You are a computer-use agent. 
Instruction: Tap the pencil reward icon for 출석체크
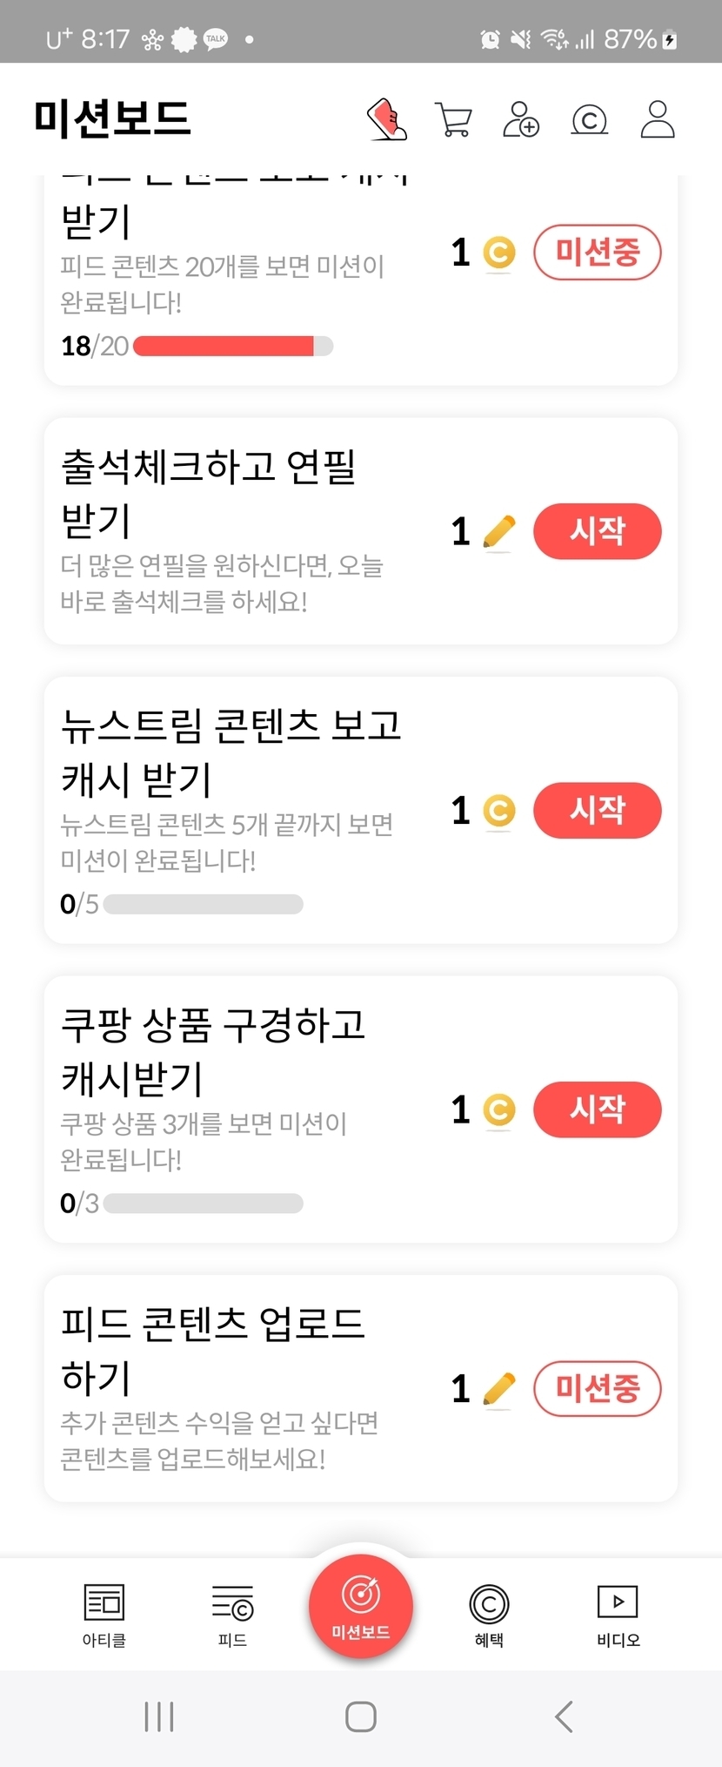click(x=498, y=532)
